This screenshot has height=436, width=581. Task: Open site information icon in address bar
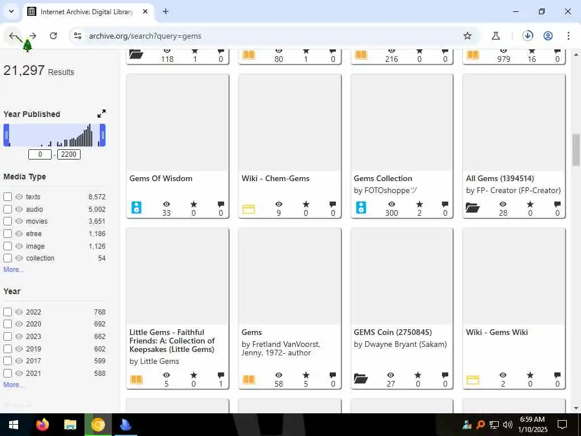click(77, 36)
